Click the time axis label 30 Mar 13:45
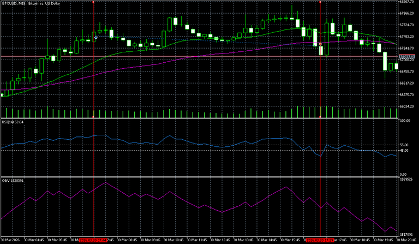 (243, 240)
